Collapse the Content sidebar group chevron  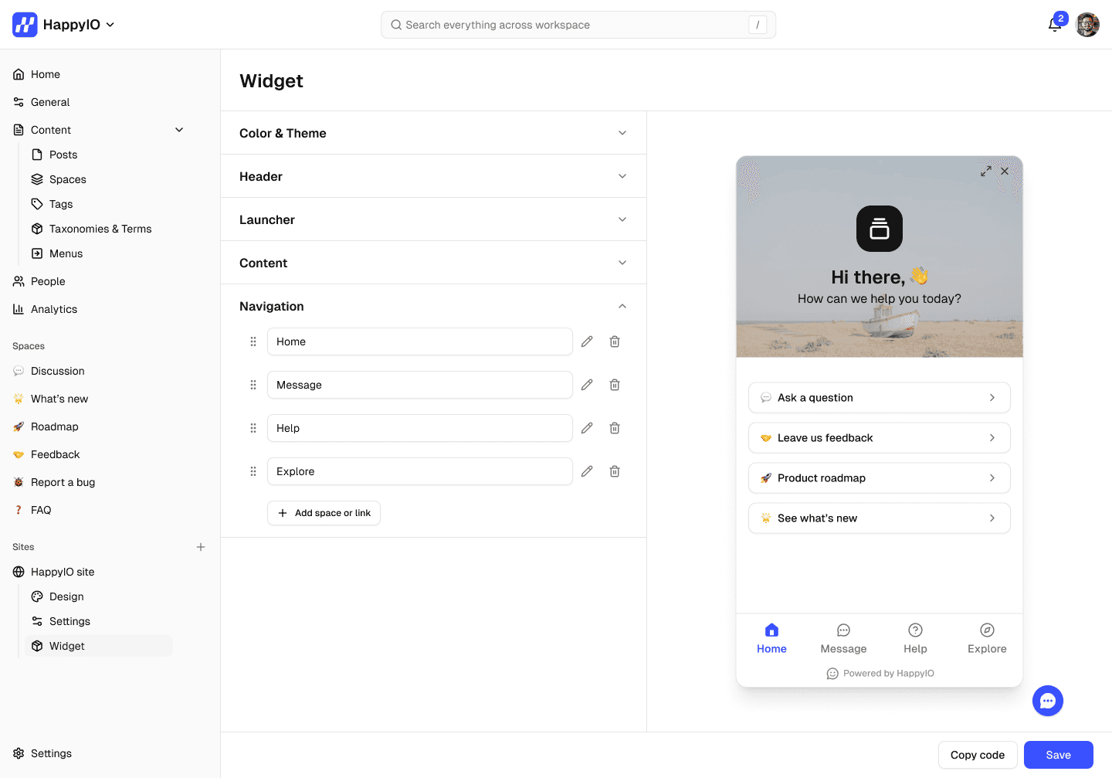[179, 130]
